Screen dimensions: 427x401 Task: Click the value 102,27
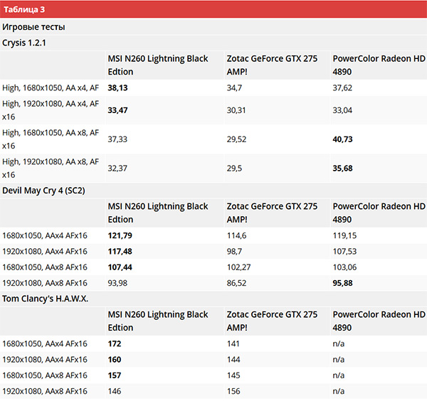click(x=238, y=267)
